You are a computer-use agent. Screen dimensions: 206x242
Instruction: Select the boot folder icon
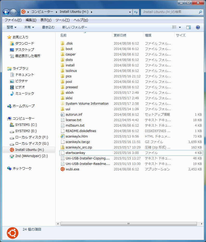[x=62, y=49]
